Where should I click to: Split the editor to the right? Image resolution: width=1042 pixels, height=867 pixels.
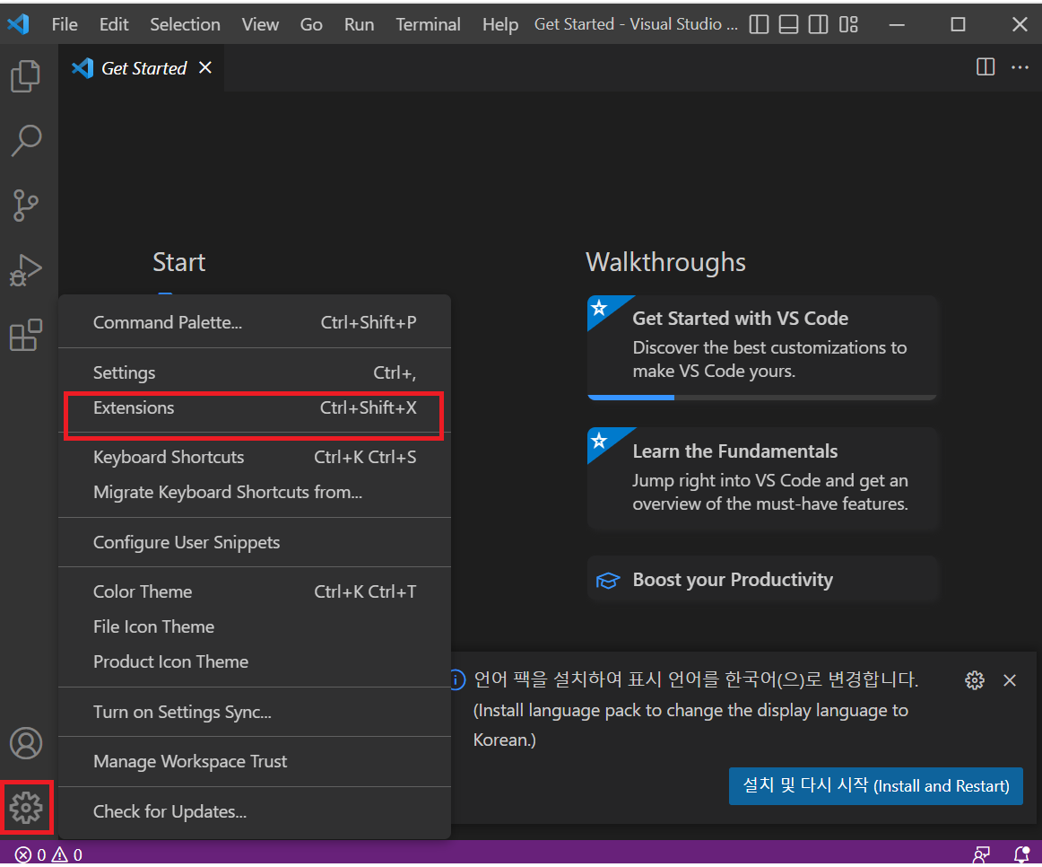986,67
